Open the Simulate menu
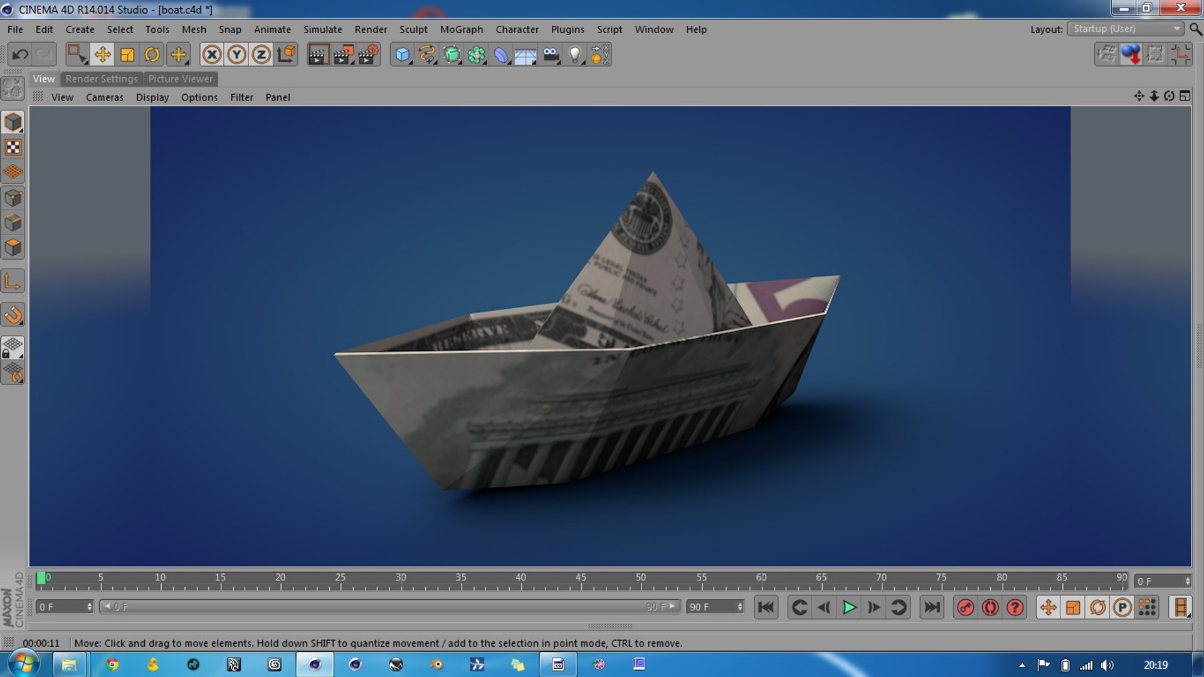 click(323, 29)
